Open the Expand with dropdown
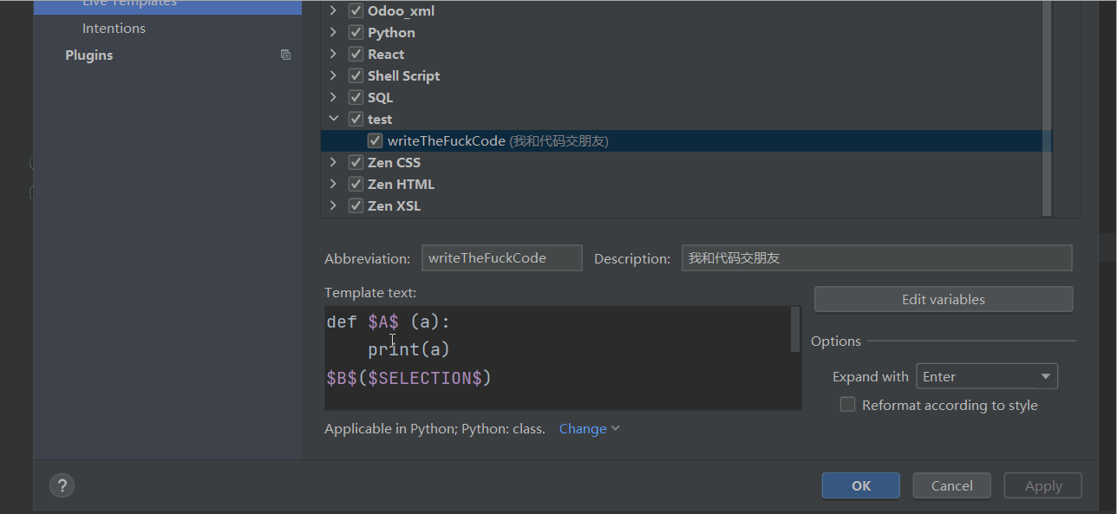Screen dimensions: 1117x514 click(x=987, y=376)
